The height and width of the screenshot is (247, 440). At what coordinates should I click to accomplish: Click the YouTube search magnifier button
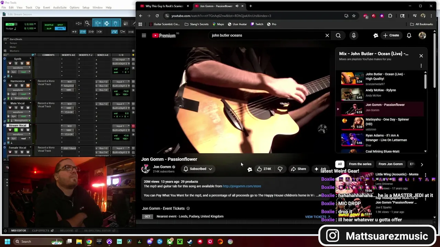338,35
